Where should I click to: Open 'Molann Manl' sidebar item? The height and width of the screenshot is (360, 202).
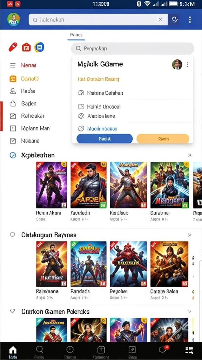click(x=30, y=128)
